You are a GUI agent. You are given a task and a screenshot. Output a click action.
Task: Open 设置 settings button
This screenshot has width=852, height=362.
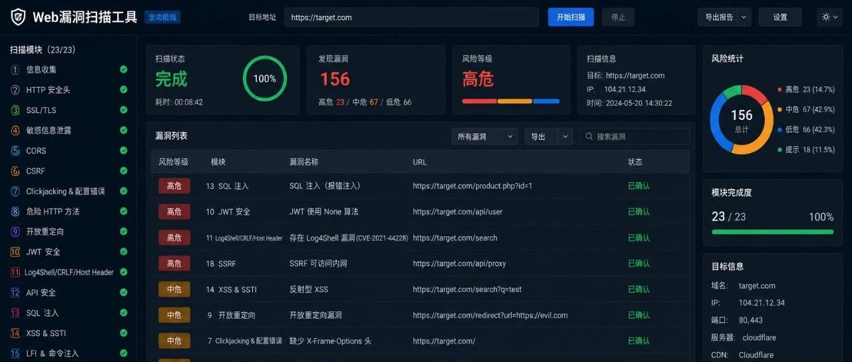coord(780,17)
